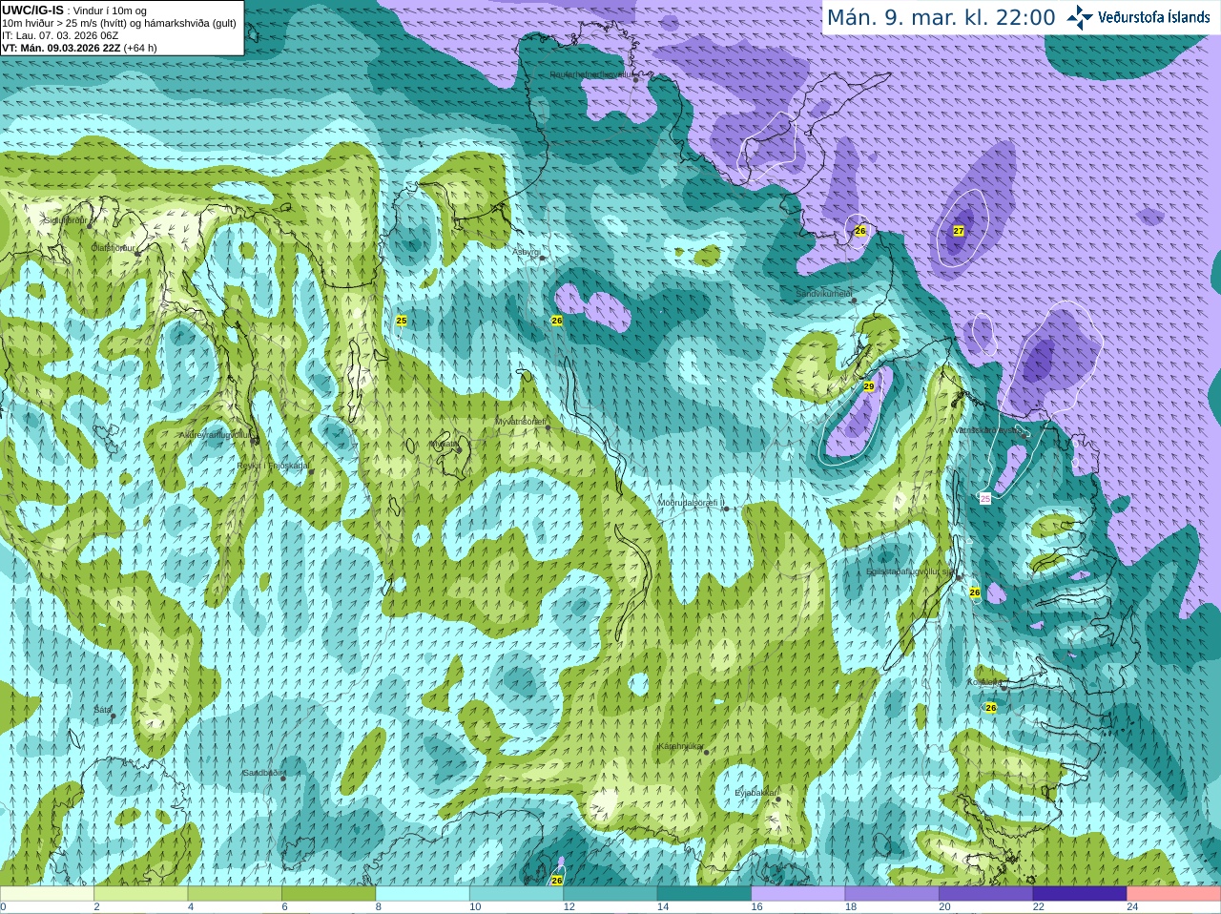Click the legend scale number 8
Screen dimensions: 1221x914
(378, 907)
